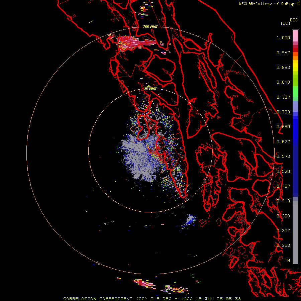
Task: Click the [CC] units label
Action: pos(286,23)
